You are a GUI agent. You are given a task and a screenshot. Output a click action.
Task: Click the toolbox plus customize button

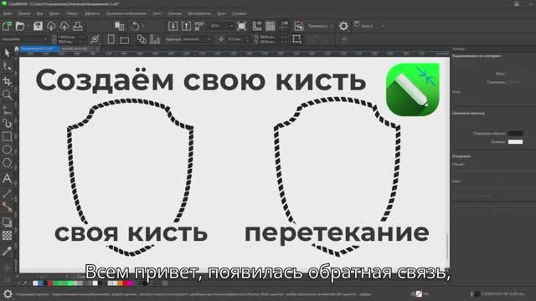coord(7,268)
